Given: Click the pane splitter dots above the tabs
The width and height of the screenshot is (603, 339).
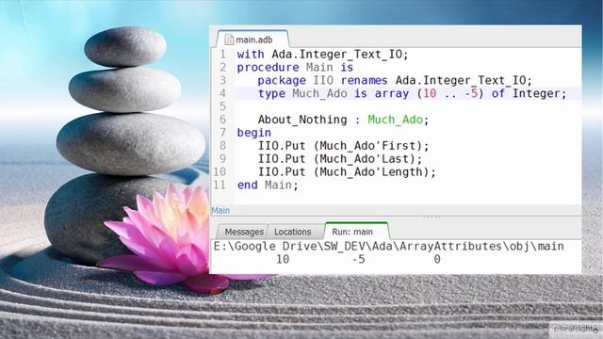Looking at the screenshot, I should pyautogui.click(x=432, y=218).
